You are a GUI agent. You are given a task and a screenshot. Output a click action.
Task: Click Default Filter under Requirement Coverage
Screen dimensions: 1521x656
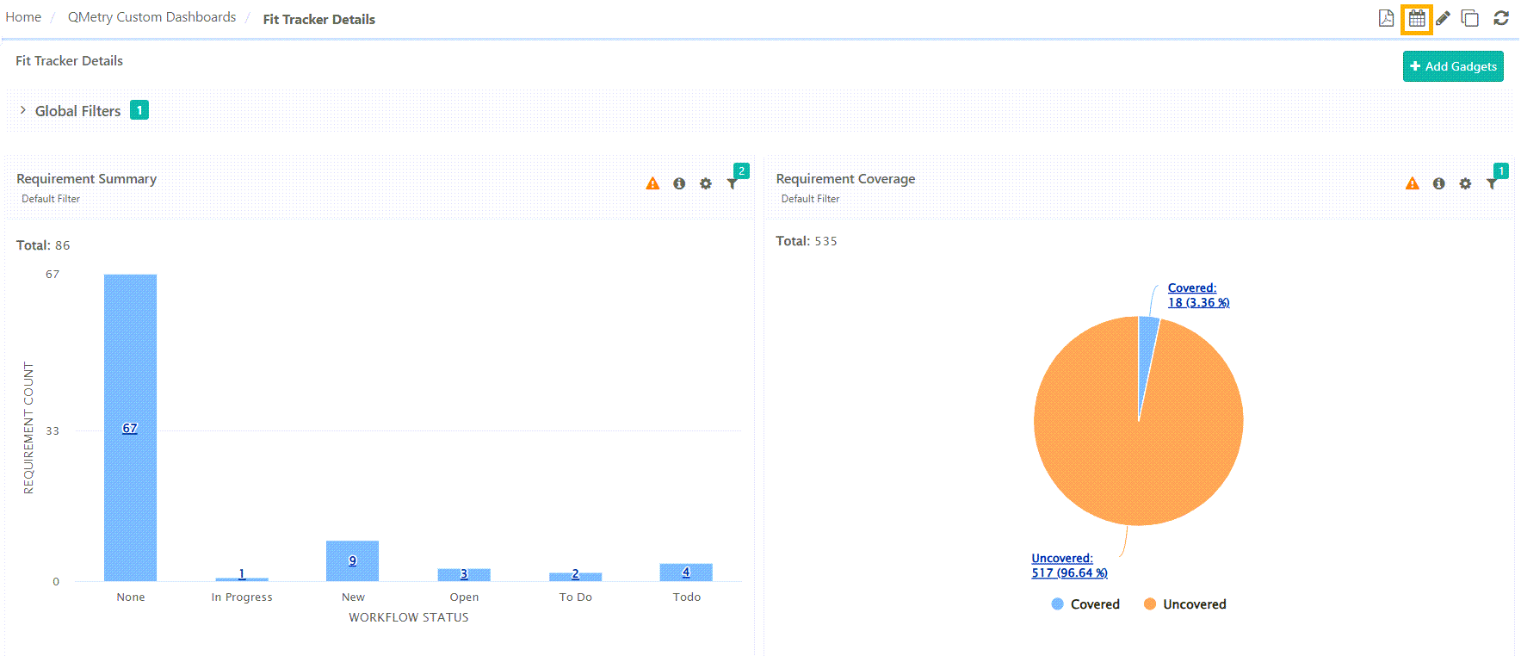click(x=810, y=199)
